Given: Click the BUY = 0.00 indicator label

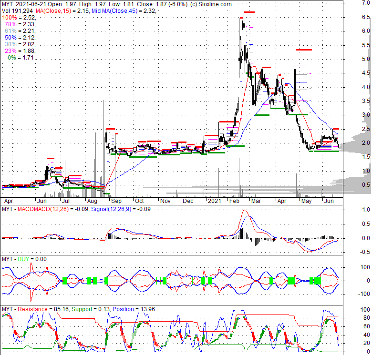Looking at the screenshot, I should click(x=32, y=259).
